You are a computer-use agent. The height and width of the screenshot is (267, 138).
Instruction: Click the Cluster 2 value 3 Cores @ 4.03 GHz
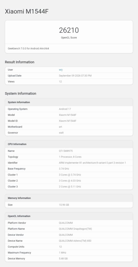[x=70, y=181]
